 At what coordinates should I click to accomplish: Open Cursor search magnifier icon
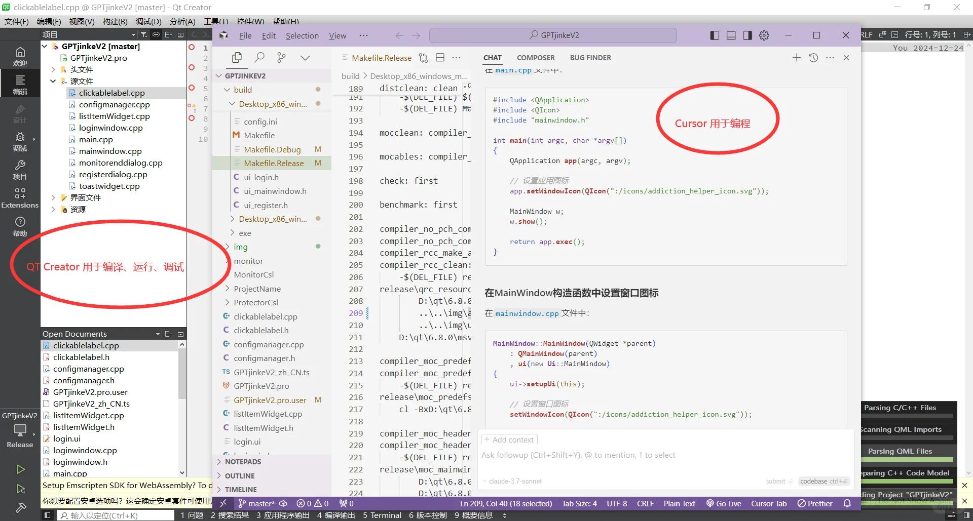259,58
